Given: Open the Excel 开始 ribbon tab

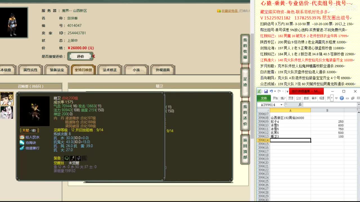Looking at the screenshot, I should [275, 98].
